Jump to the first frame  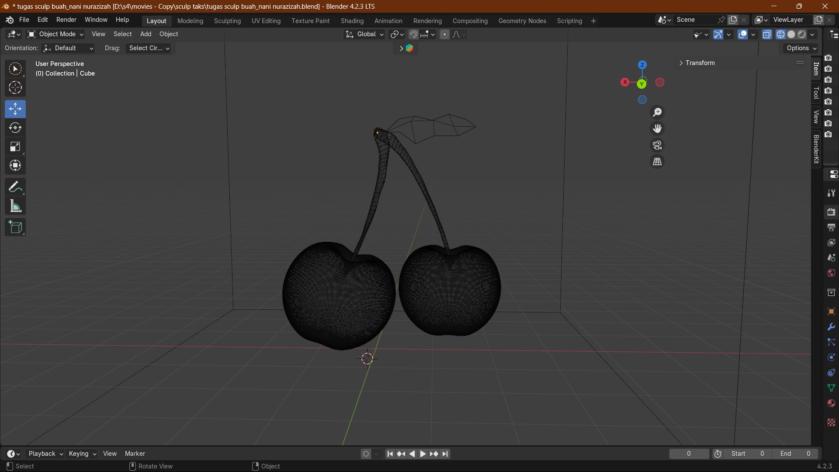click(390, 454)
